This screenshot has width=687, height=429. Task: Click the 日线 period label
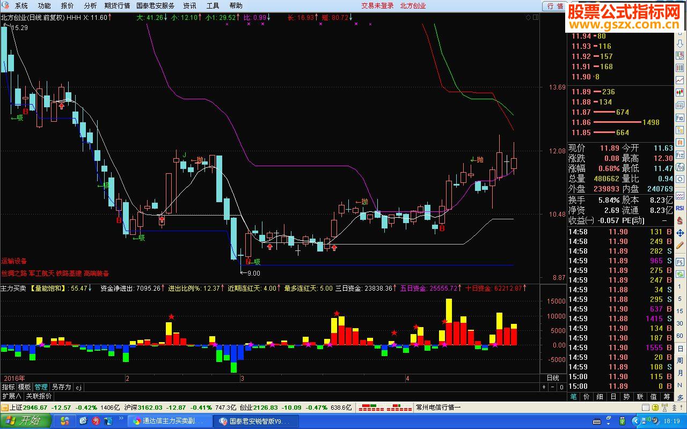[553, 378]
